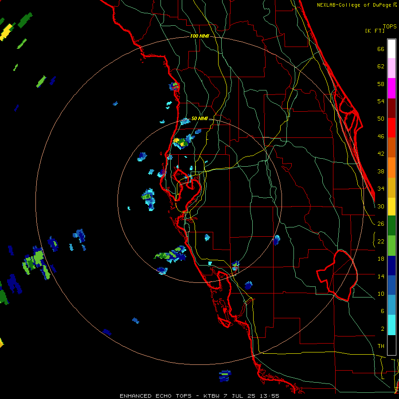Screen dimensions: 399x399
Task: Choose the navy swatch between 18 and 14
Action: pos(391,266)
